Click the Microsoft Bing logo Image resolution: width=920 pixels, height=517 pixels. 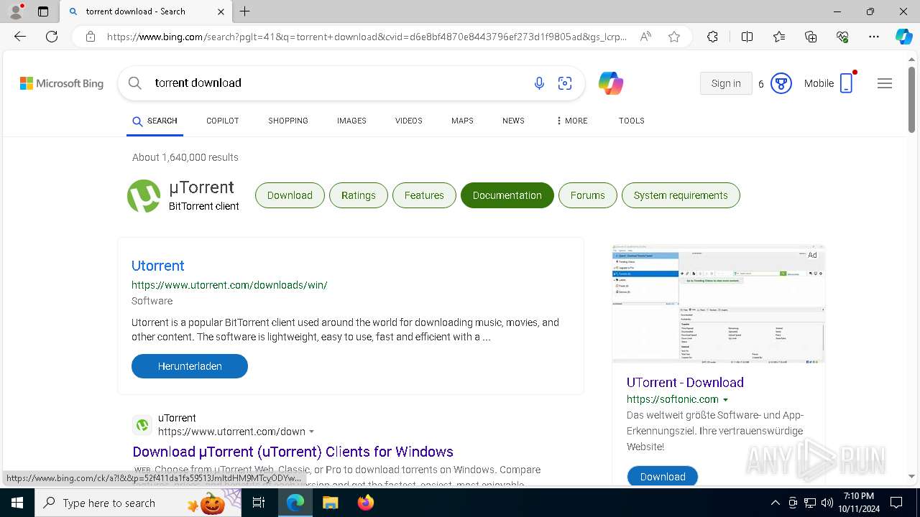(x=62, y=83)
